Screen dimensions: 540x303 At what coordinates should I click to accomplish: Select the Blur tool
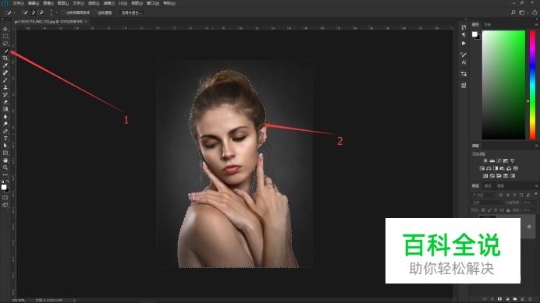pyautogui.click(x=5, y=116)
